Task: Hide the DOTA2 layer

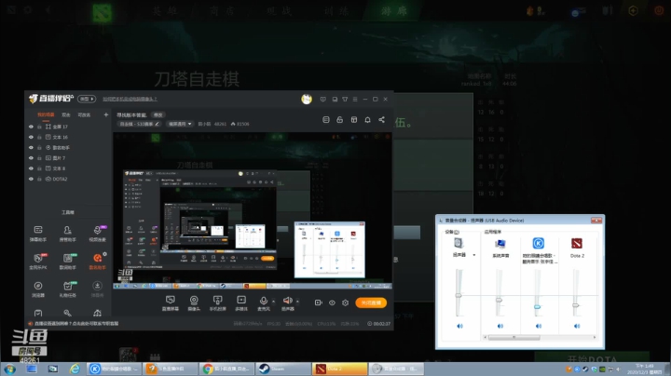Action: (31, 179)
